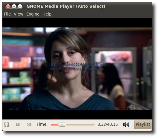Pause the video playback
159x138 pixels.
coord(7,125)
